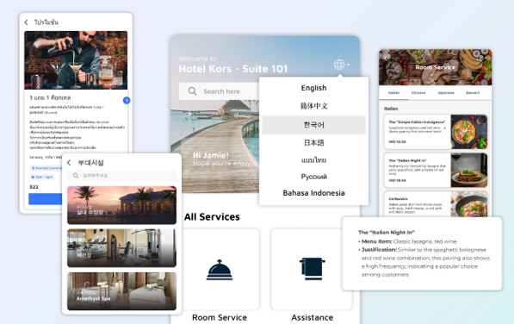Click the blue round arrow on the promotion card
The width and height of the screenshot is (514, 324).
127,100
